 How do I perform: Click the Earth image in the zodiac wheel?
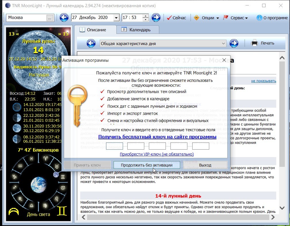point(39,185)
